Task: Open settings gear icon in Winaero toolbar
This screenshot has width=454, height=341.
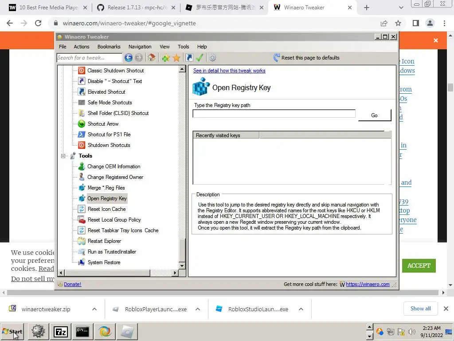Action: (212, 58)
